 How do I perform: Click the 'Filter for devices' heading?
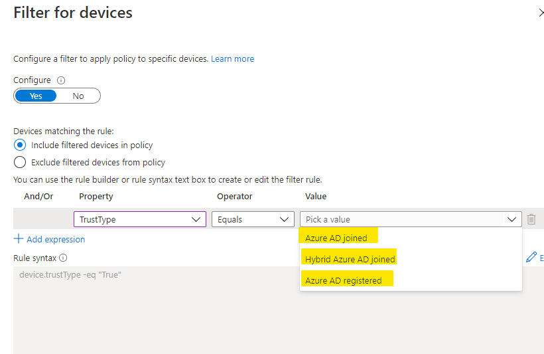(73, 13)
